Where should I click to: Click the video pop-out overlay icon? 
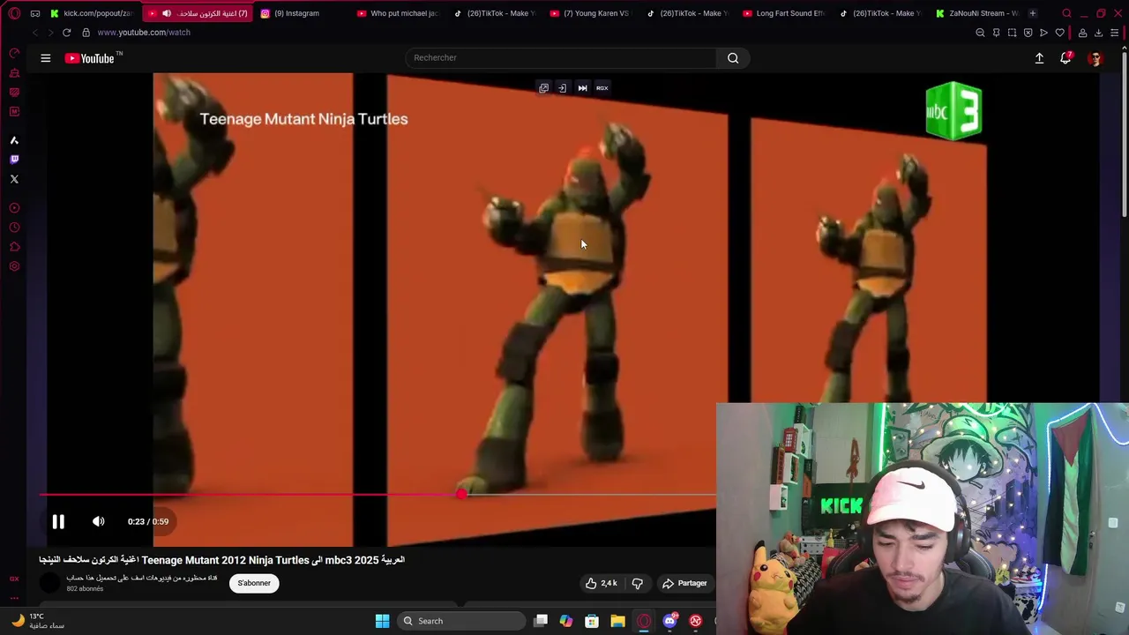click(543, 88)
